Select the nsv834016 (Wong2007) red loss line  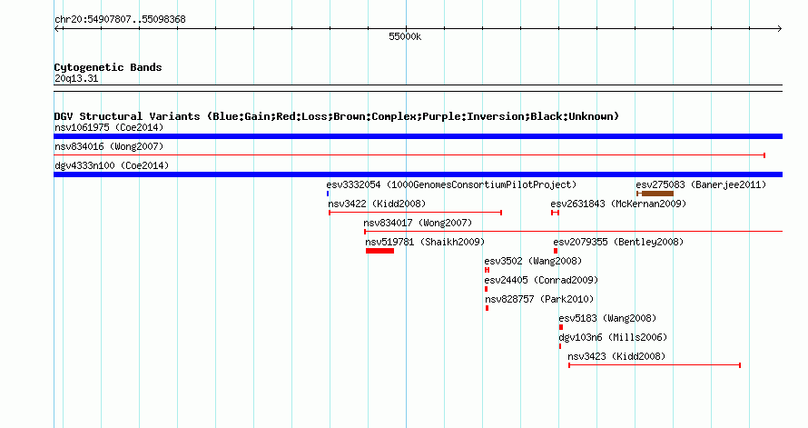(x=409, y=155)
